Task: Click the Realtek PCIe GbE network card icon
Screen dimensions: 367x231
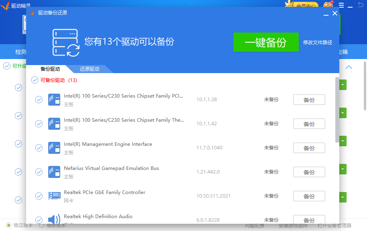Action: 54,196
